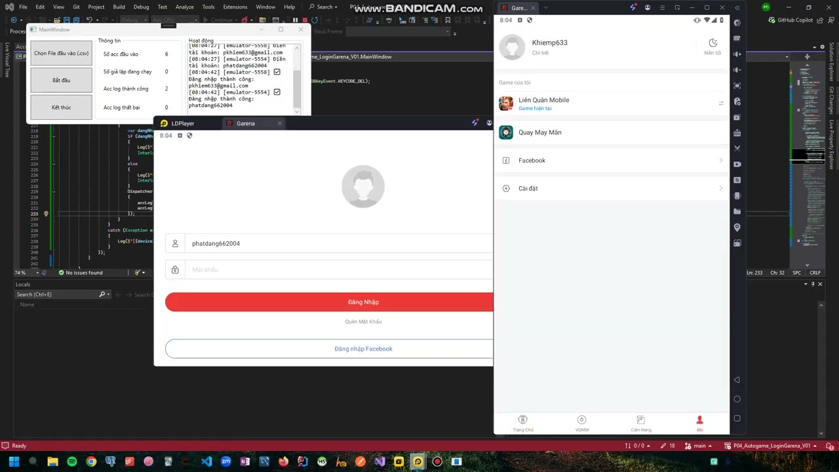Click the Visual Studio Search box
Viewport: 839px width, 472px height.
coord(324,7)
